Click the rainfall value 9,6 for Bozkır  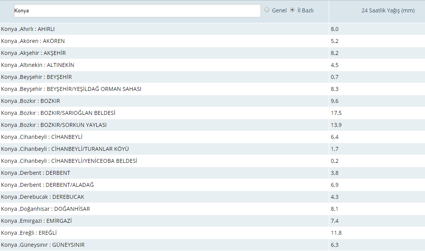pos(335,101)
